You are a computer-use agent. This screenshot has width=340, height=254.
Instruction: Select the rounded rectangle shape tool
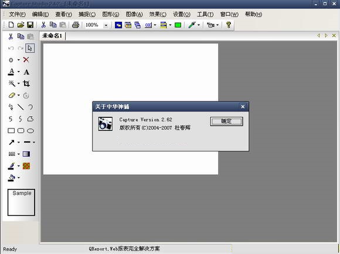21,131
